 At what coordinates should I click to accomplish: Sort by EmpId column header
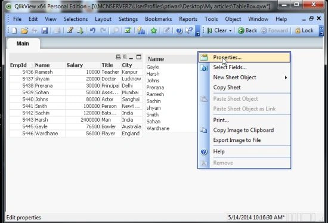pos(18,65)
